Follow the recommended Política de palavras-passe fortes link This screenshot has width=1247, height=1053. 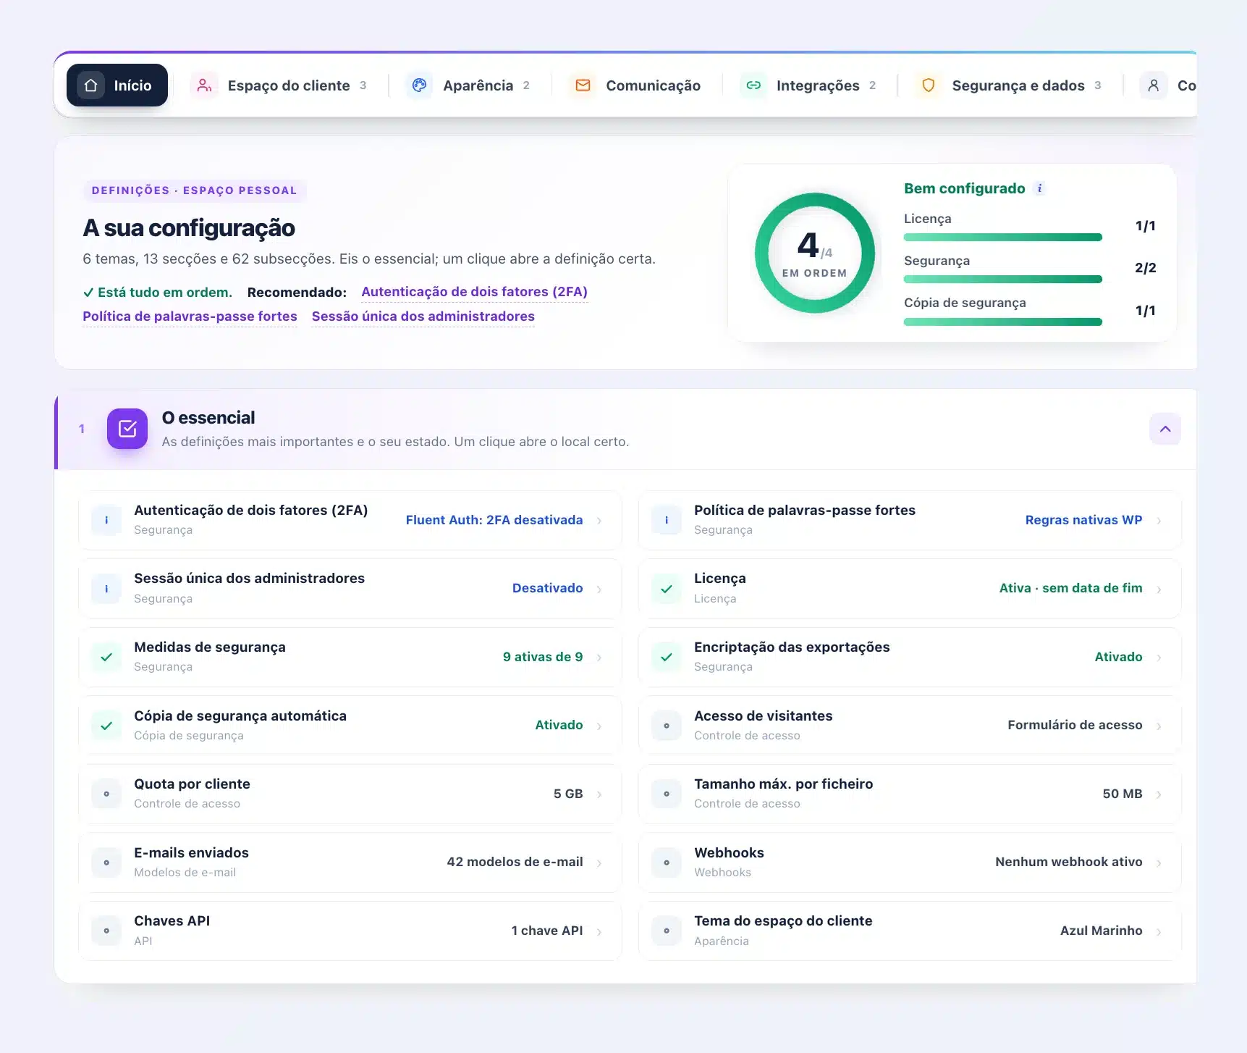(190, 316)
